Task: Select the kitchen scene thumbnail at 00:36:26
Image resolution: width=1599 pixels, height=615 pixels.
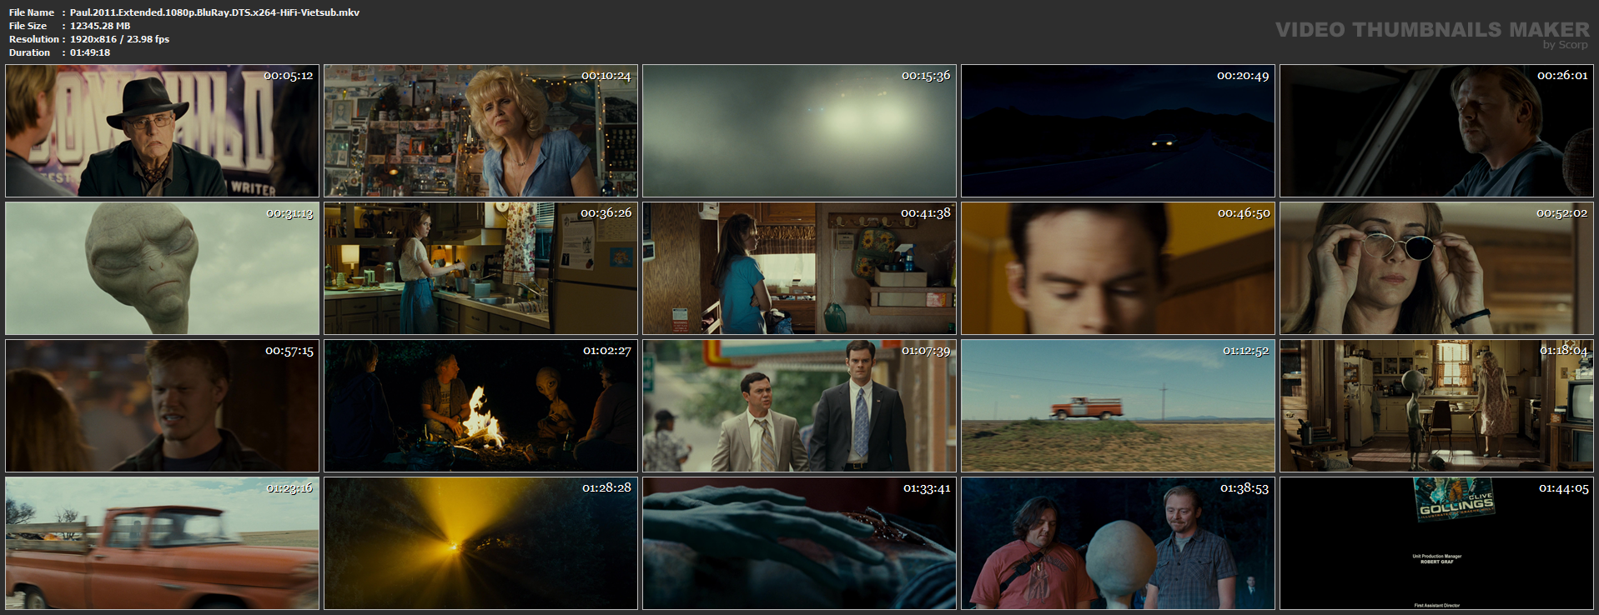Action: pos(480,268)
